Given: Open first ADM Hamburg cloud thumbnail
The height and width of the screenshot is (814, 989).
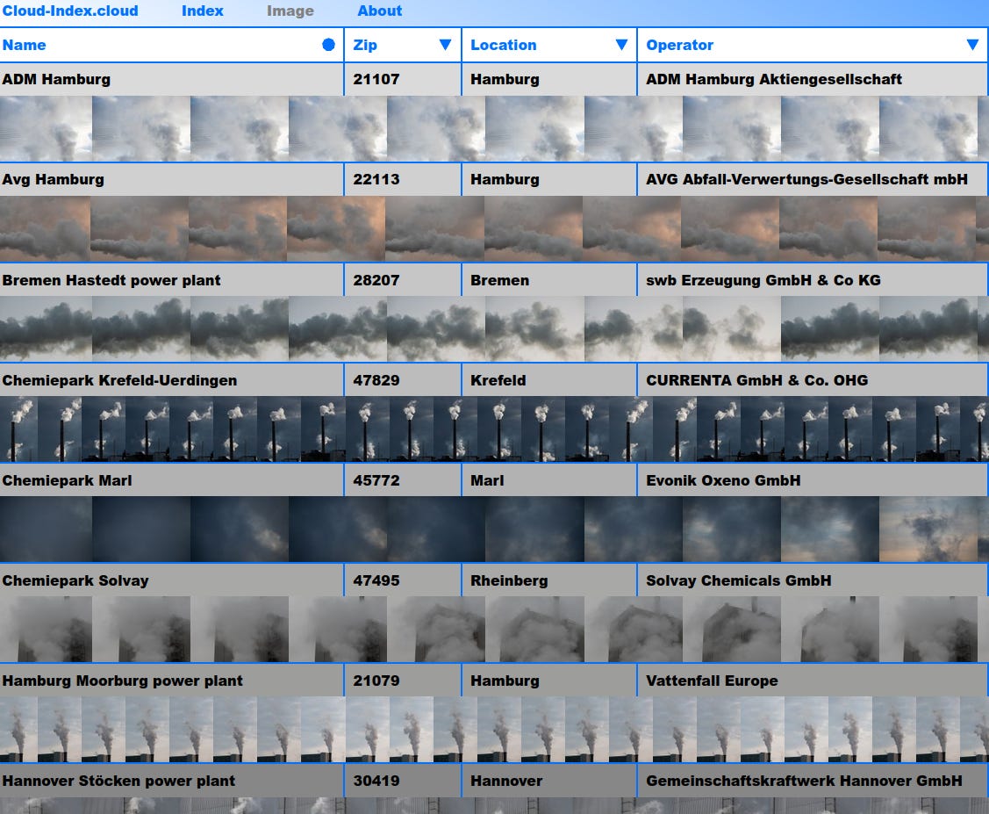Looking at the screenshot, I should click(46, 129).
